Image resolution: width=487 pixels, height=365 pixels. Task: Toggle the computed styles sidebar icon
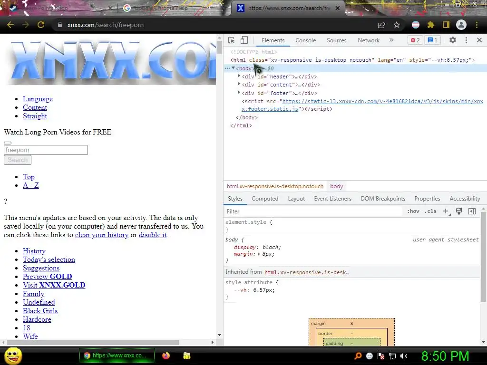coord(472,211)
